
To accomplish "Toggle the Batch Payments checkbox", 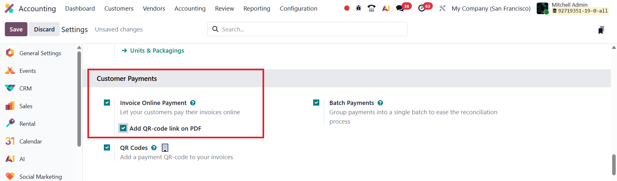I will (x=316, y=103).
